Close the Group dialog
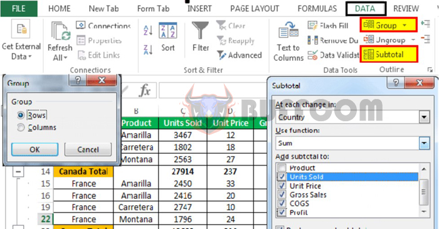Screen dimensions: 439x229 point(102,81)
